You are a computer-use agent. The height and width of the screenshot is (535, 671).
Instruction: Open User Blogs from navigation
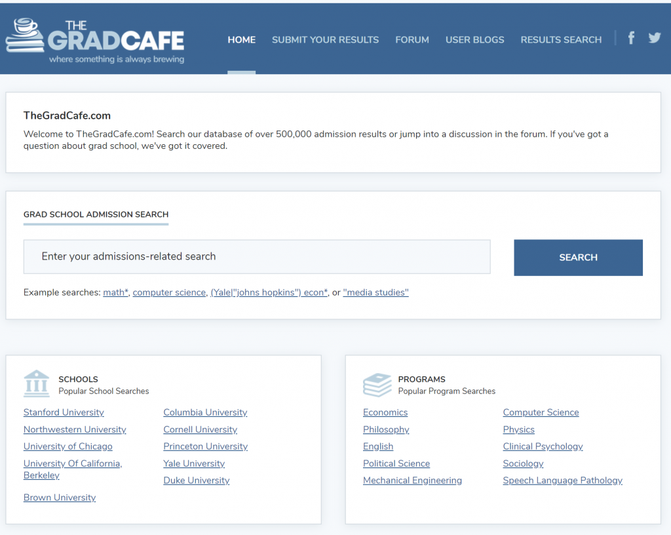tap(474, 40)
